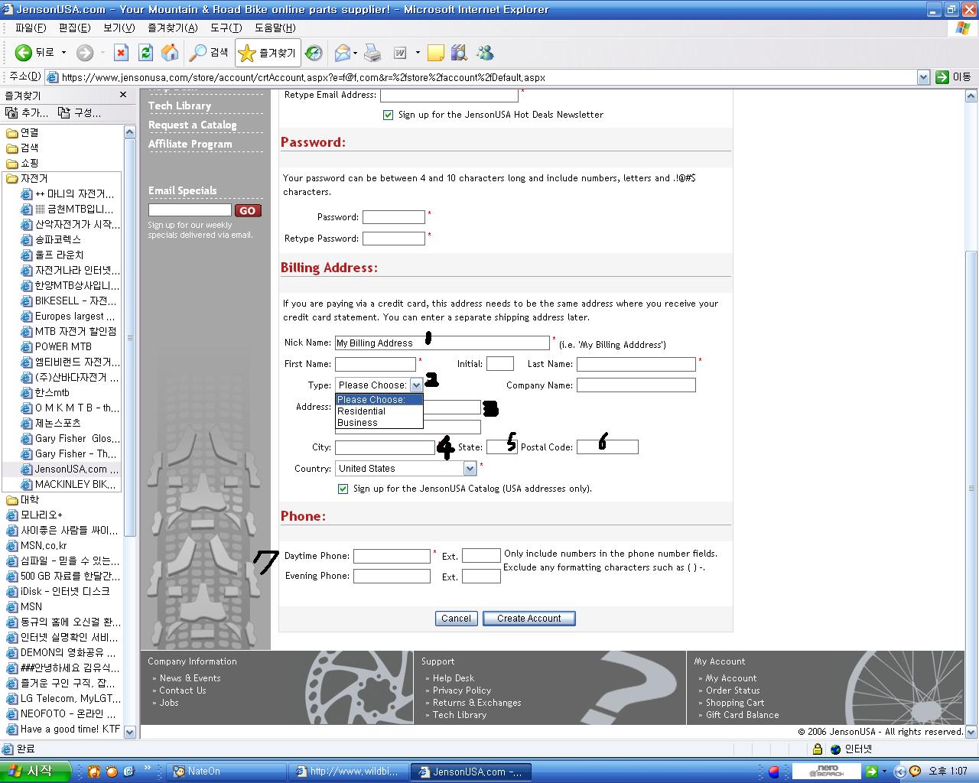Open the Privacy Policy footer link
Screen dimensions: 979x783
tap(462, 690)
